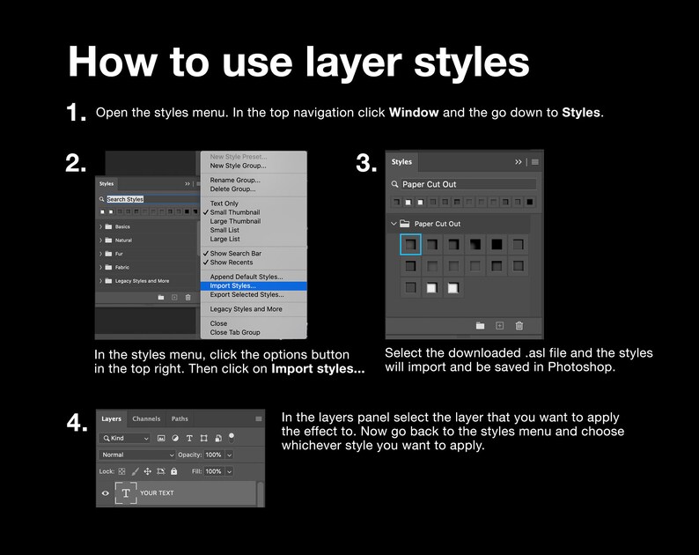
Task: Expand the Basics styles group
Action: [100, 226]
